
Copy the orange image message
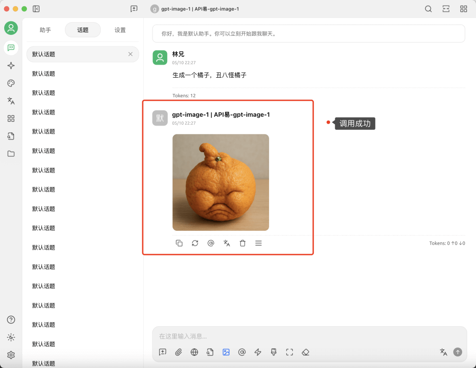coord(179,243)
